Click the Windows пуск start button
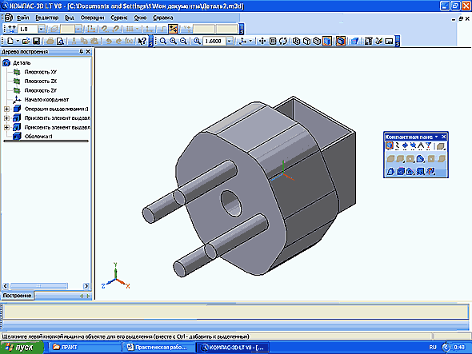The height and width of the screenshot is (354, 472). pos(21,348)
